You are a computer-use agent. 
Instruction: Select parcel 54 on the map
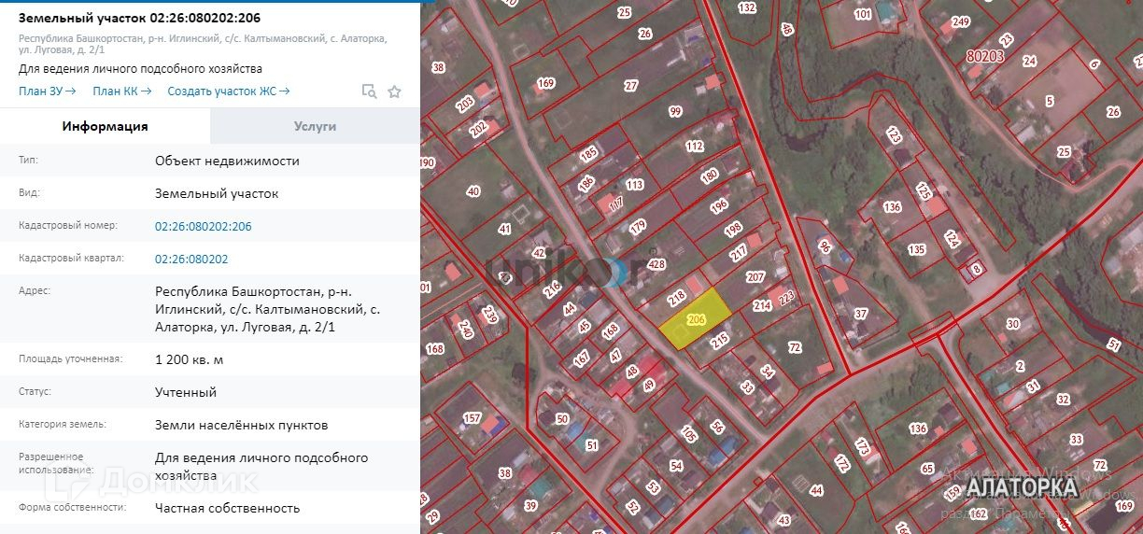tap(676, 466)
